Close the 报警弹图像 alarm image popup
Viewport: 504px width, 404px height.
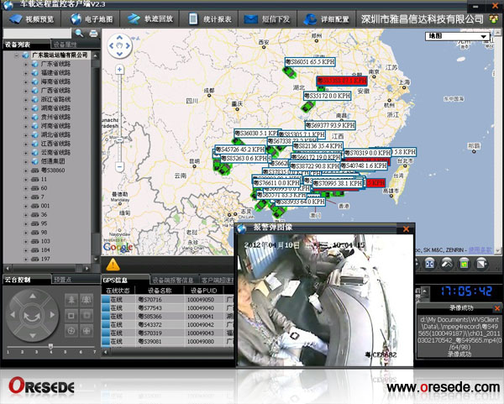(407, 227)
